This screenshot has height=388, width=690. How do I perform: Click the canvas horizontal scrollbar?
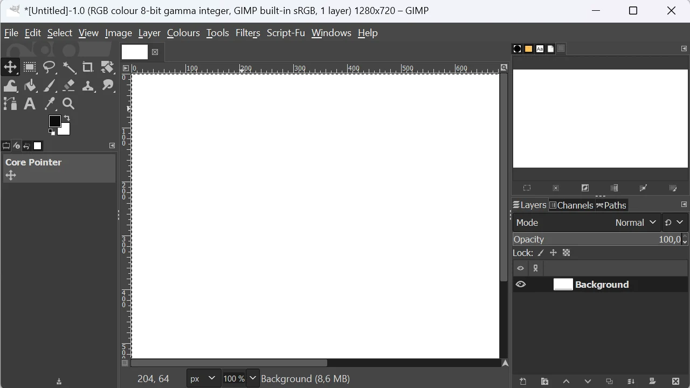229,363
